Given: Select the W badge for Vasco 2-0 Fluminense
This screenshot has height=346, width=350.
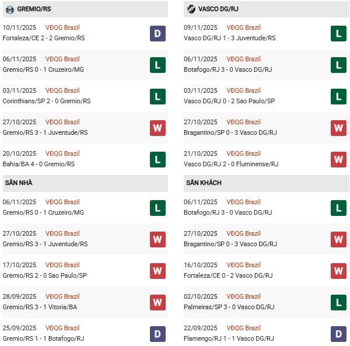Looking at the screenshot, I should pyautogui.click(x=339, y=159).
